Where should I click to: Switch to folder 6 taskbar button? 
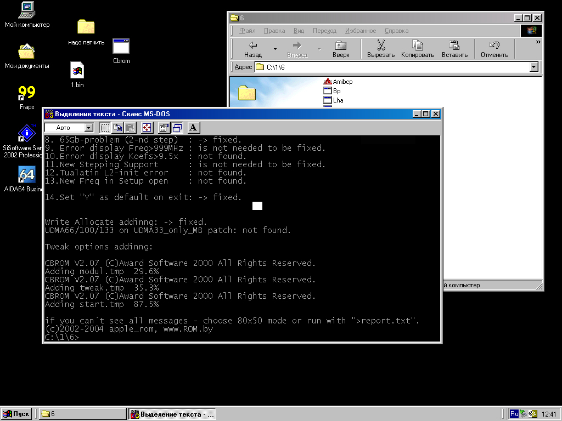[x=82, y=414]
